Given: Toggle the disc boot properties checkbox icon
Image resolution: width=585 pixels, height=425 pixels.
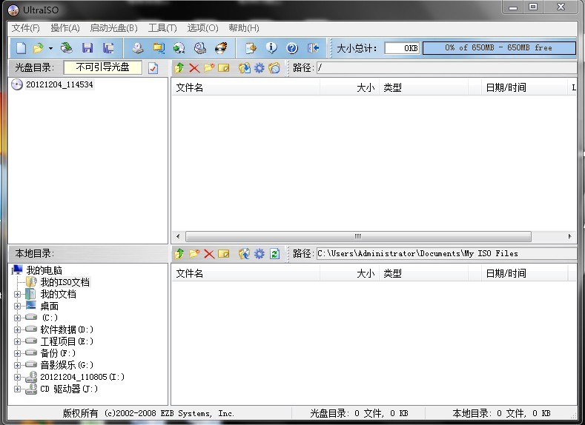Looking at the screenshot, I should (x=153, y=68).
